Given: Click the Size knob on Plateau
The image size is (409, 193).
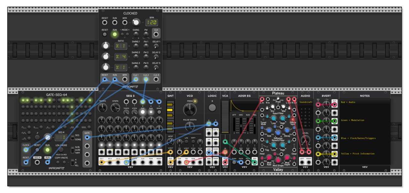Looking at the screenshot, I should pos(269,130).
